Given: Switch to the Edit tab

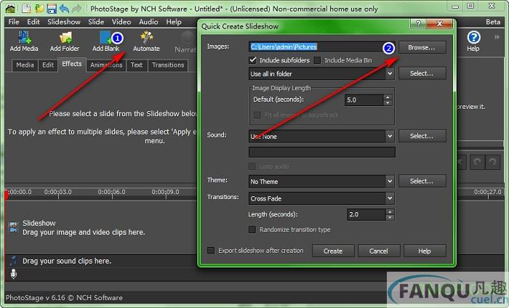Looking at the screenshot, I should tap(48, 65).
